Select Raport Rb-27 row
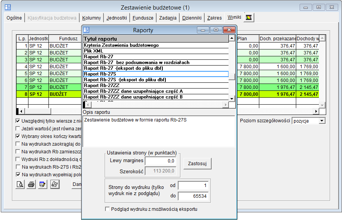 click(156, 57)
